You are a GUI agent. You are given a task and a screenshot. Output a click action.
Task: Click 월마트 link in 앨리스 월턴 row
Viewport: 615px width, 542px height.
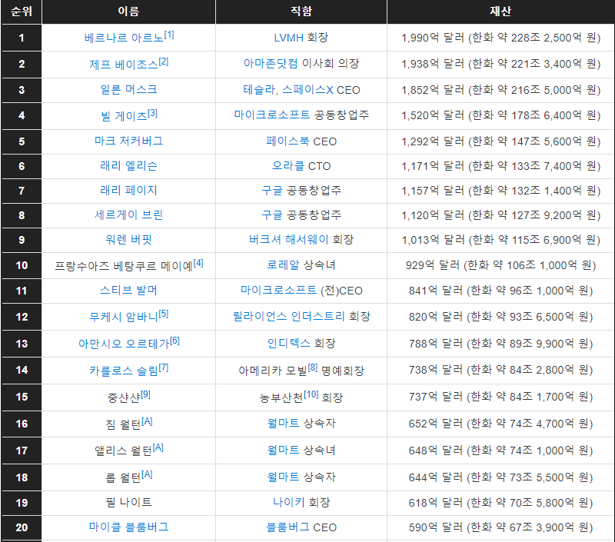(283, 451)
